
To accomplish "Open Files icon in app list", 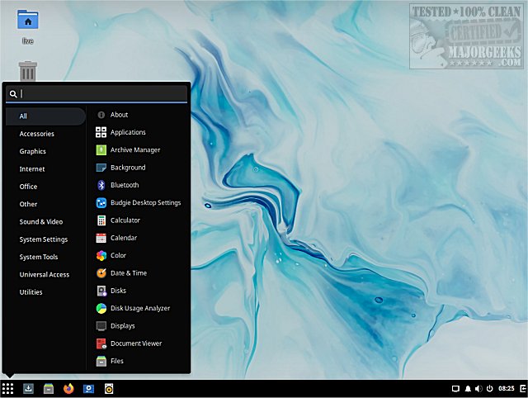I will [101, 362].
